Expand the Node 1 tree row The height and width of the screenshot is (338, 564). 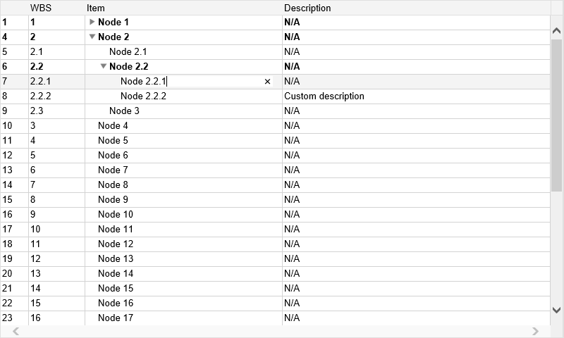92,23
